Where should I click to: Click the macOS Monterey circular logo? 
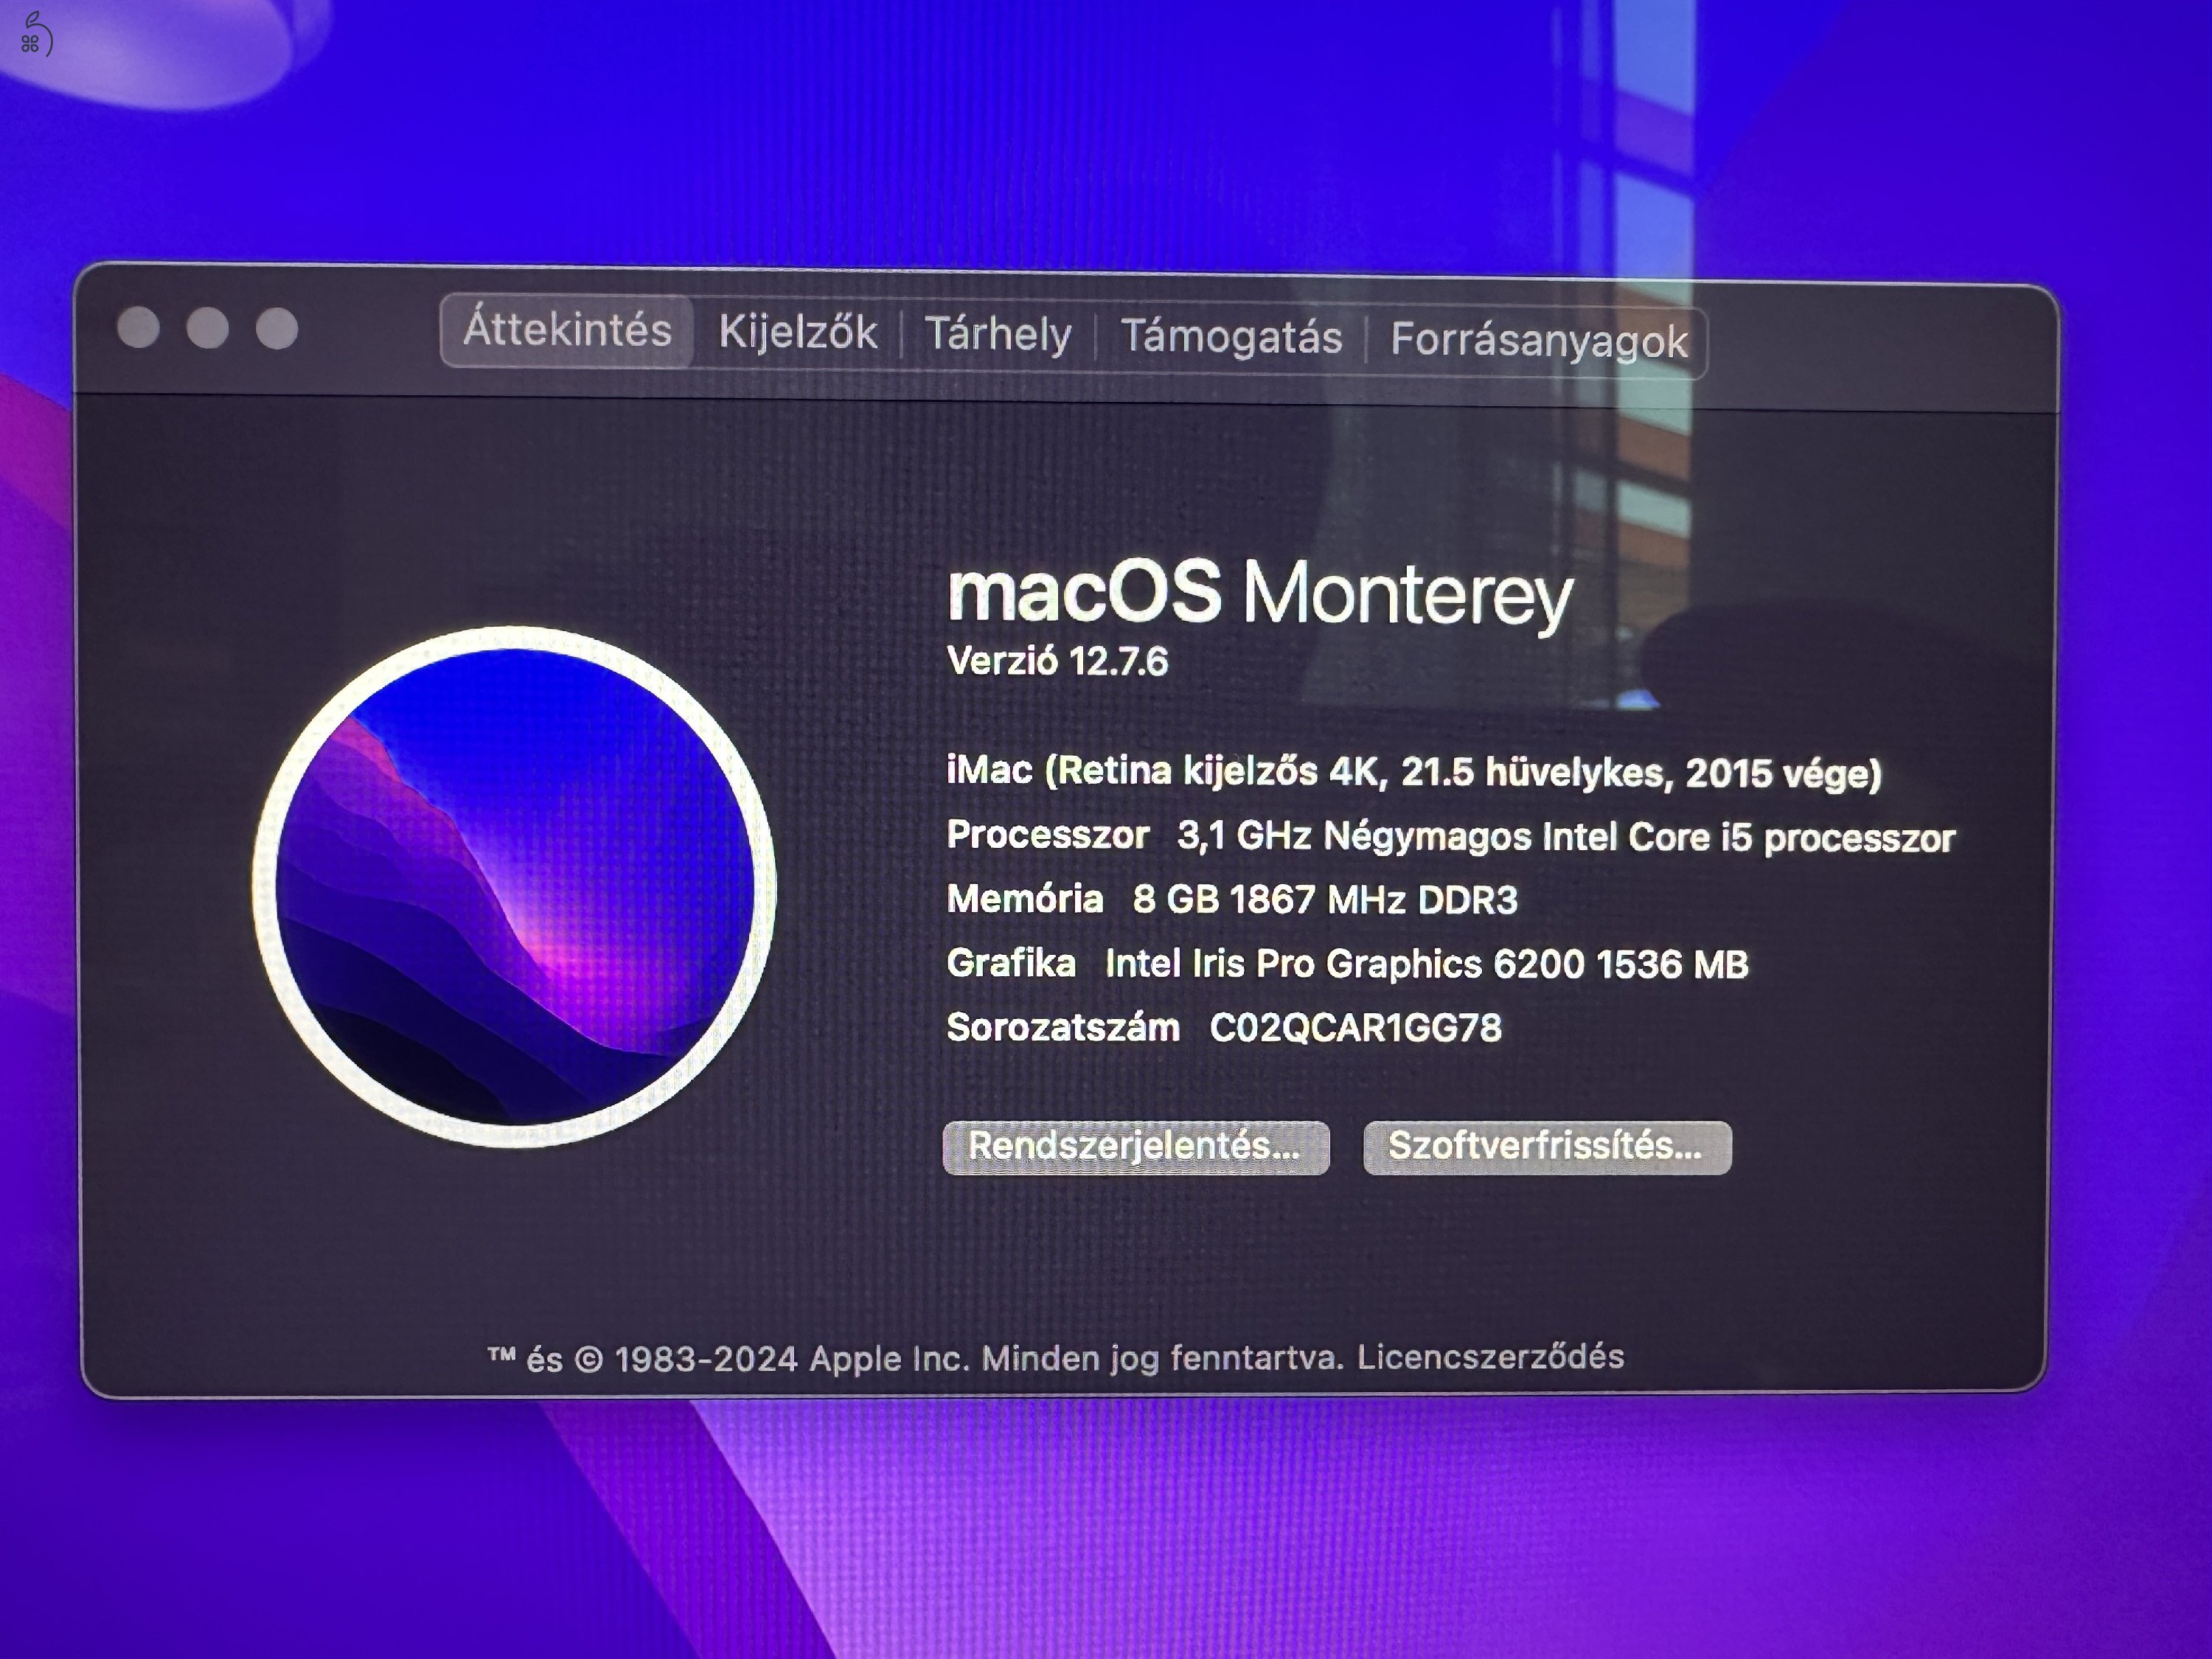[x=514, y=887]
